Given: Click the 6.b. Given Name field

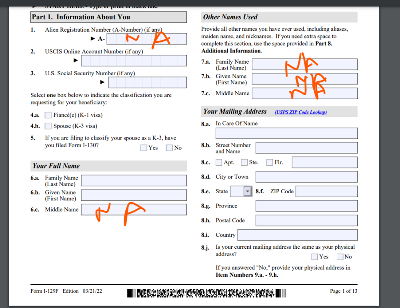Looking at the screenshot, I should point(134,195).
